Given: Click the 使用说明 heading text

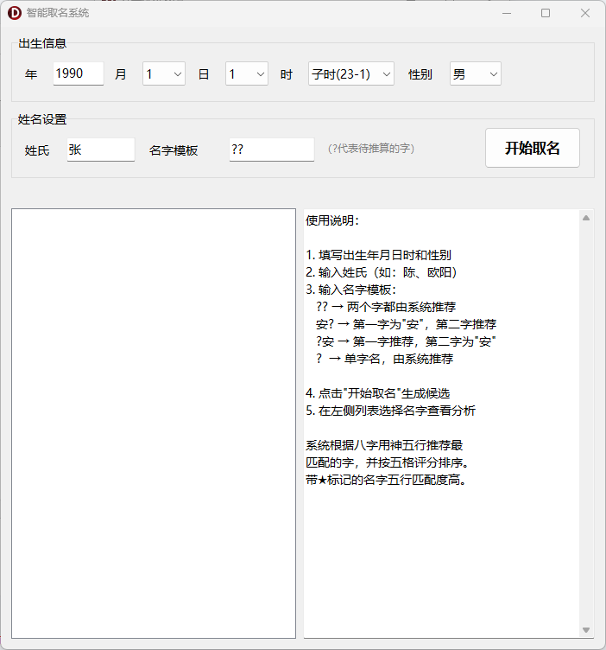Looking at the screenshot, I should (x=332, y=220).
